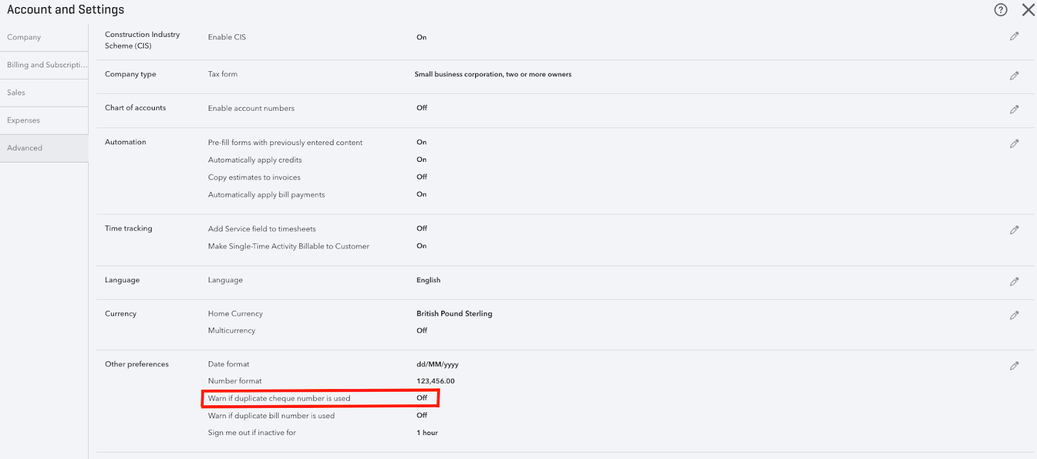Open the Company settings tab
Image resolution: width=1037 pixels, height=459 pixels.
tap(24, 38)
